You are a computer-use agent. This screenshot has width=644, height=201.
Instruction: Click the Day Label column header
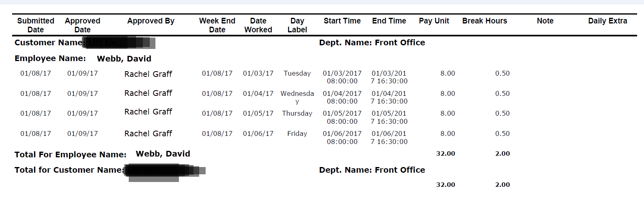click(297, 25)
